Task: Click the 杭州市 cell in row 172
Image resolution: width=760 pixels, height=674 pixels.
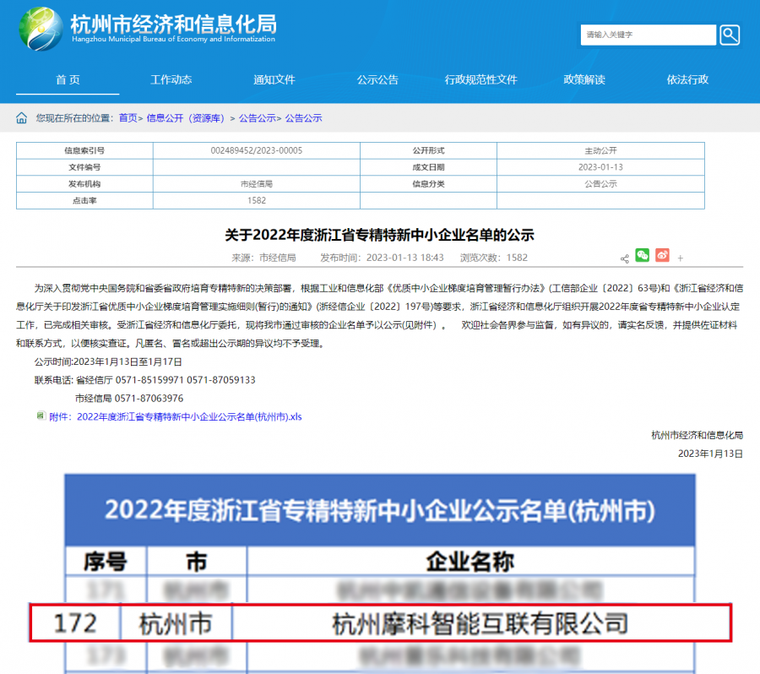Action: [176, 623]
